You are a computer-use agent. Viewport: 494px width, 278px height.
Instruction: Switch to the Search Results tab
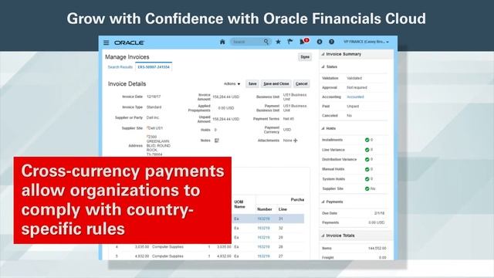(x=120, y=67)
